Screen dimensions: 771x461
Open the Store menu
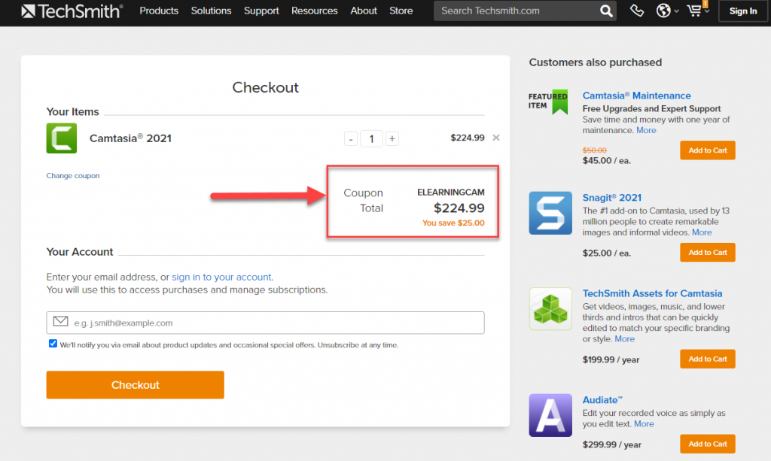(x=401, y=11)
